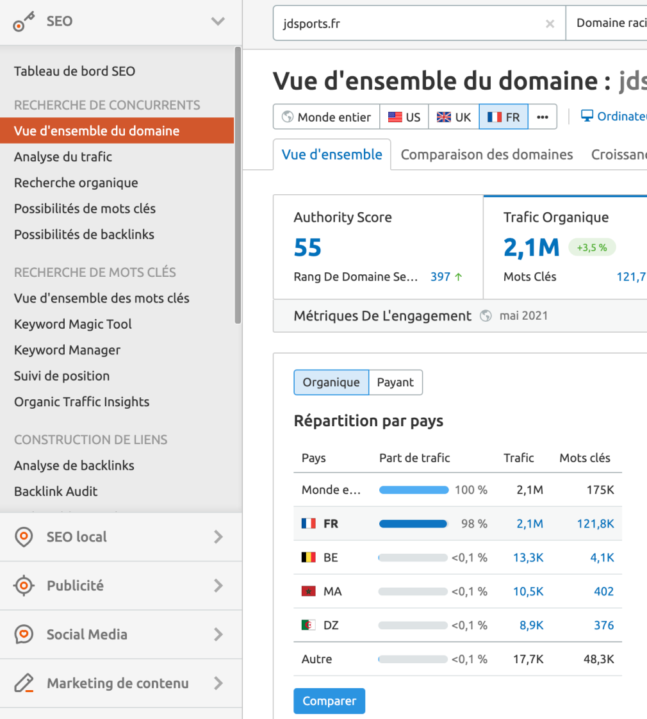Click the Authority Score value 55
The width and height of the screenshot is (647, 719).
click(x=307, y=247)
